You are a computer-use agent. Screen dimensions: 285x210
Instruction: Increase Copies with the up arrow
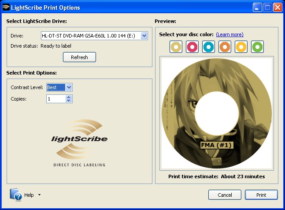coord(69,97)
